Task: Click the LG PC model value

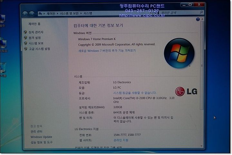Action: pyautogui.click(x=117, y=88)
